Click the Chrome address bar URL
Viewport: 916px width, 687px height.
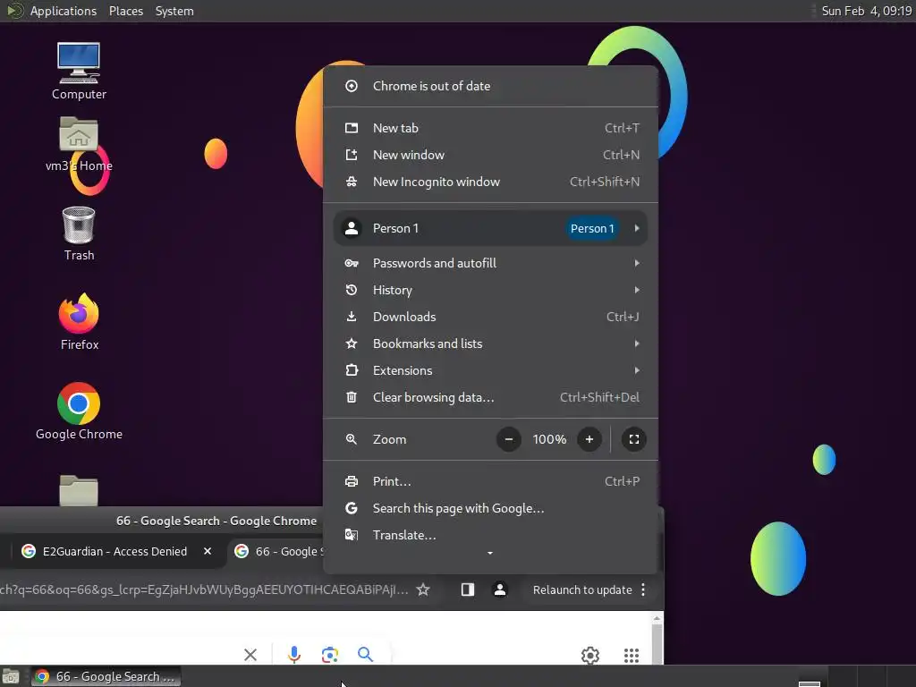click(203, 590)
